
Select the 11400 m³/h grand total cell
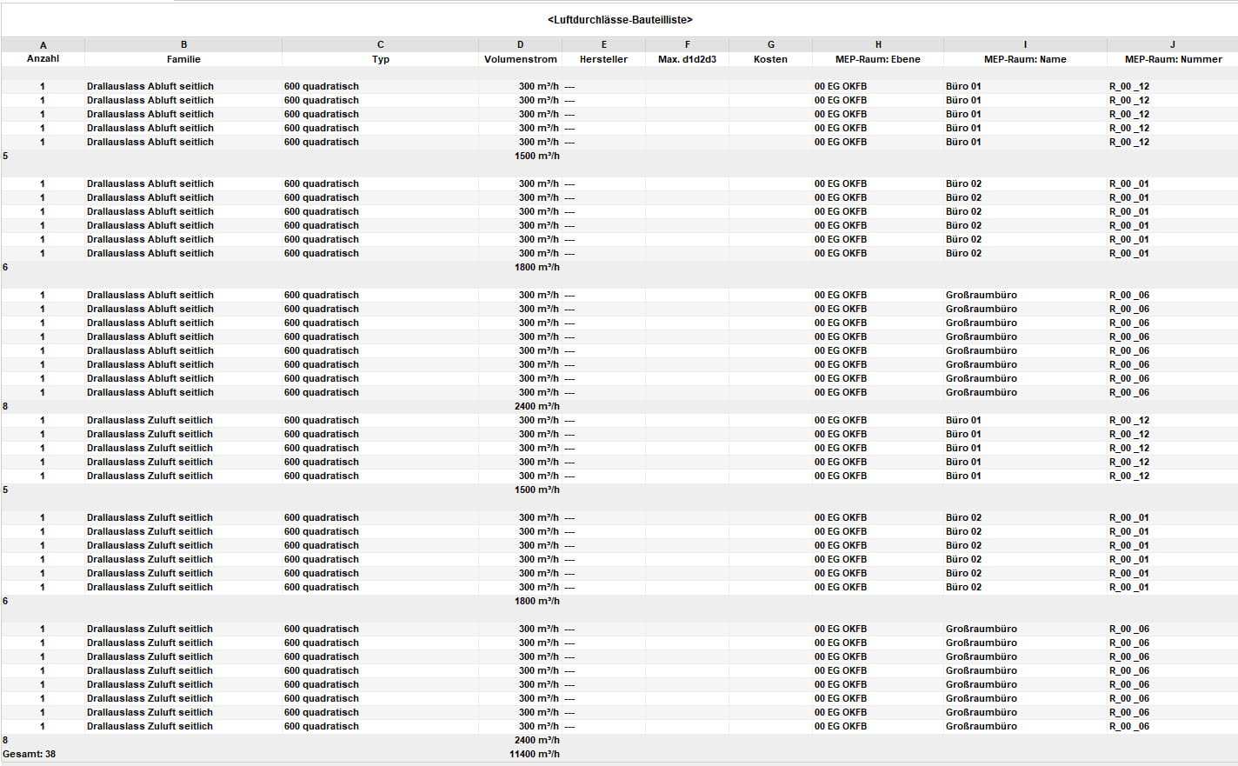tap(534, 754)
